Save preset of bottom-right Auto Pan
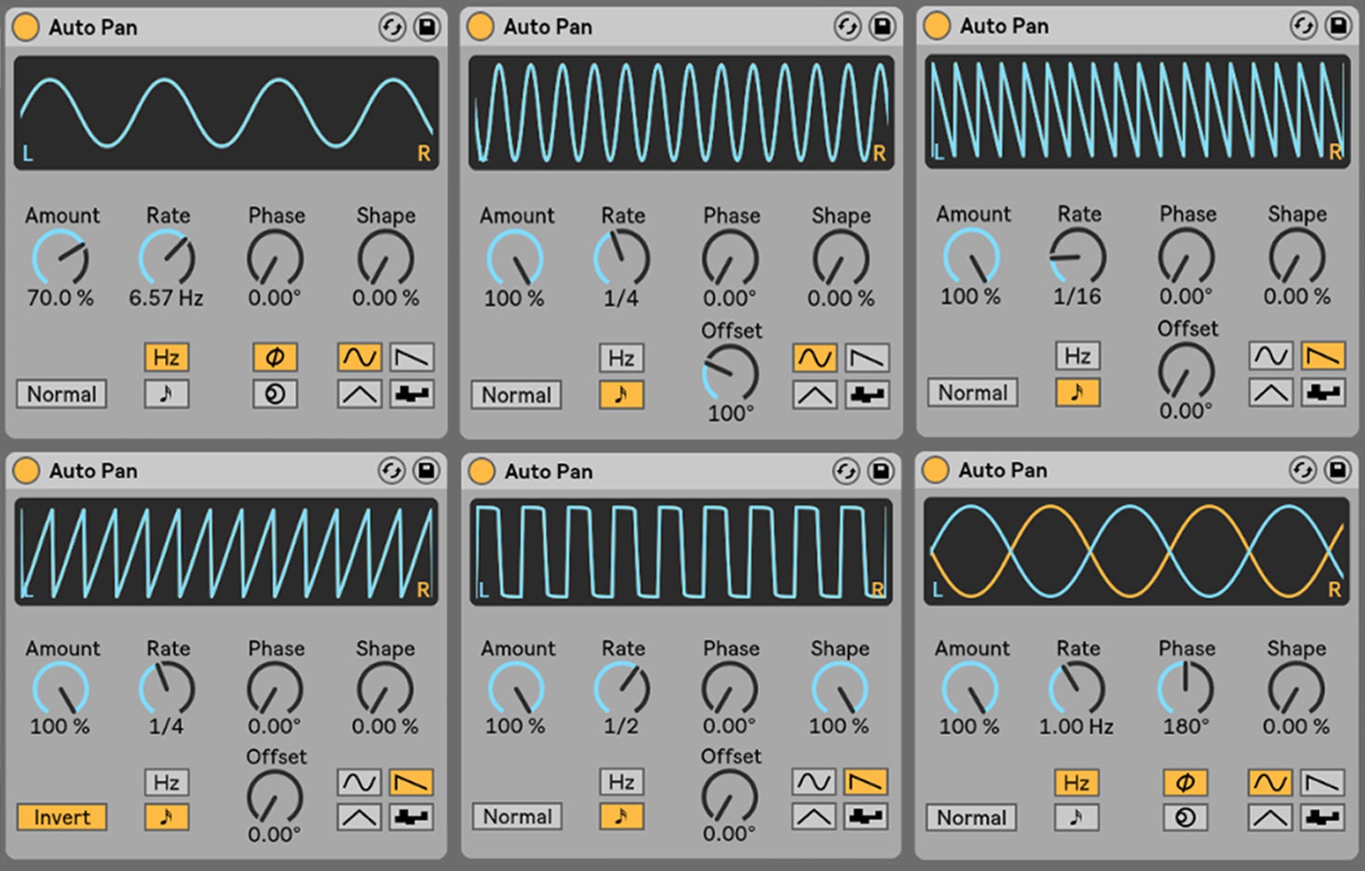 (1337, 470)
